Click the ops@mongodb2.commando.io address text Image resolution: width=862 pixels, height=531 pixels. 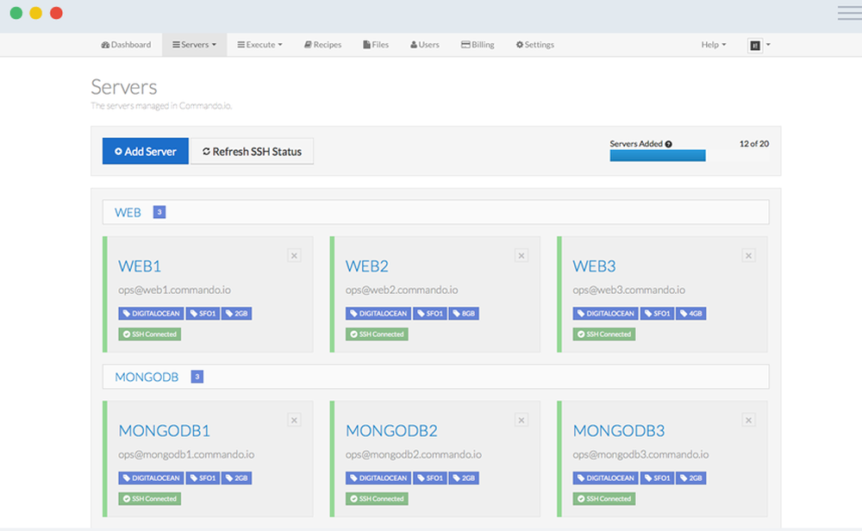click(414, 454)
